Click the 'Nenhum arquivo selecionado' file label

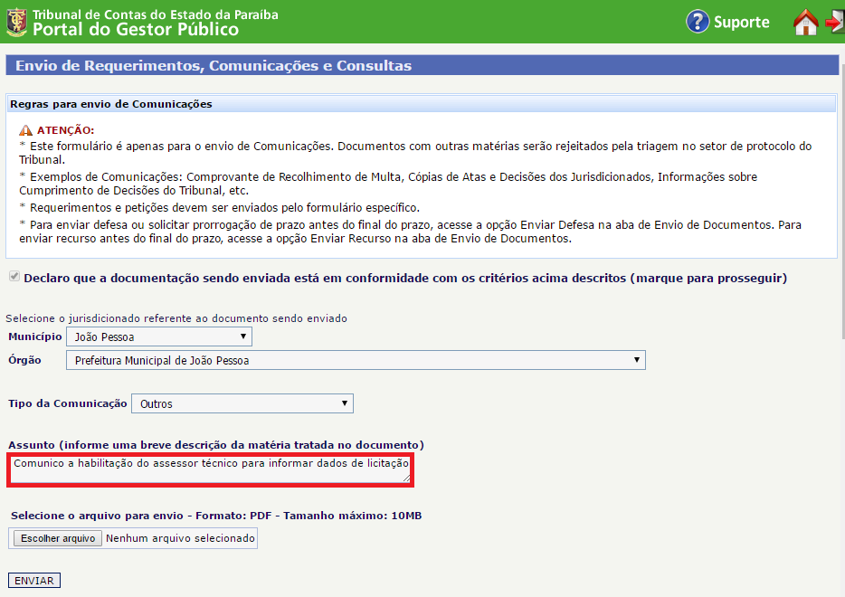point(180,538)
